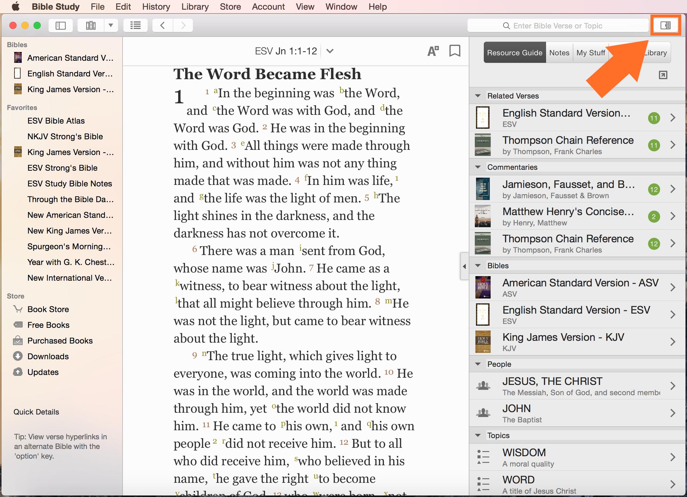Open the Book Store cart item
The image size is (687, 497).
point(48,309)
